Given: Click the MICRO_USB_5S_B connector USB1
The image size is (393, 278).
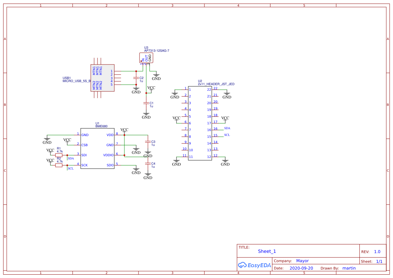Looking at the screenshot, I should click(103, 78).
